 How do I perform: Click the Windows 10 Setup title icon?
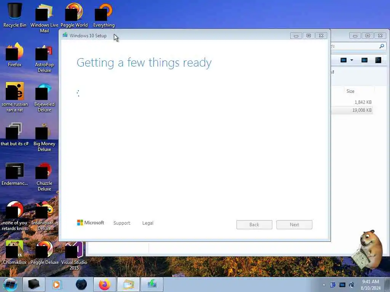(65, 35)
